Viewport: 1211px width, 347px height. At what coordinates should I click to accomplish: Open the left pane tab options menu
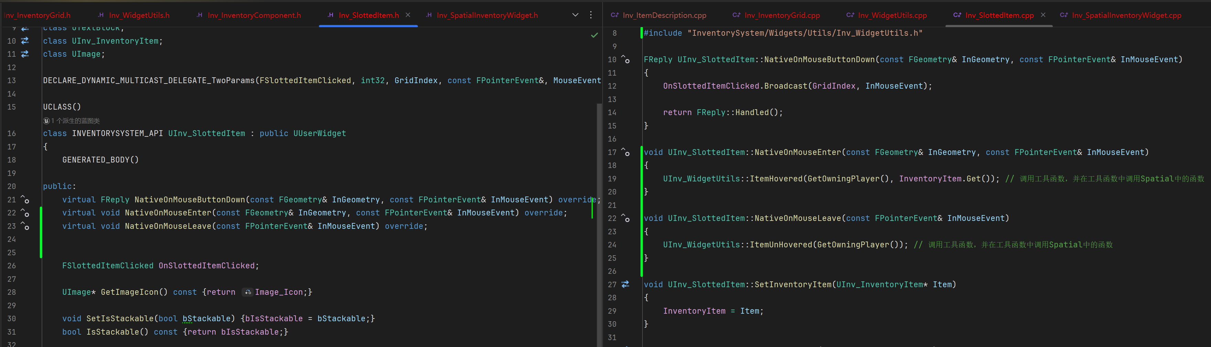[591, 15]
